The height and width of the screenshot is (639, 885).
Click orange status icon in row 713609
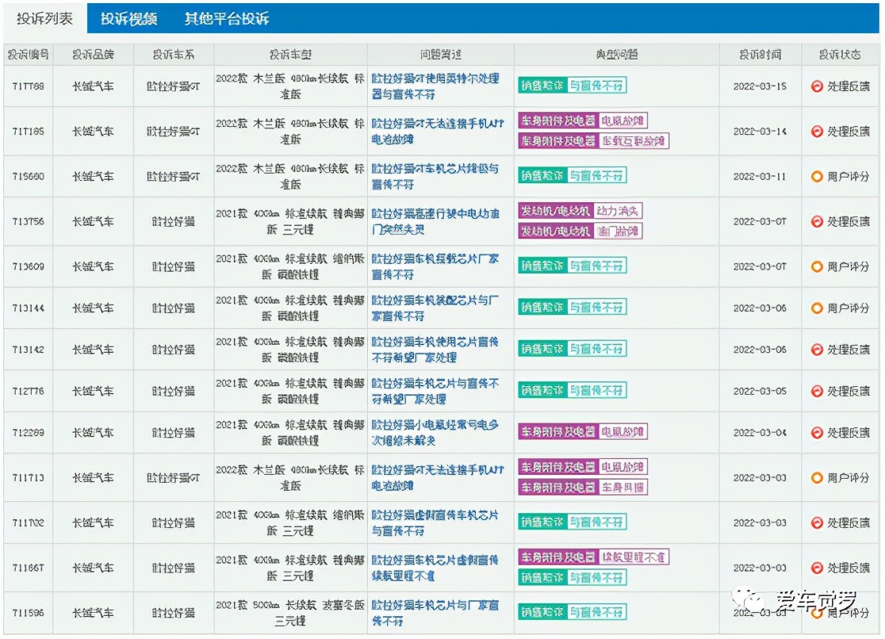tap(817, 267)
